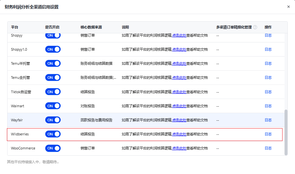Switch off Temu半托管 profit analysis

[53, 63]
